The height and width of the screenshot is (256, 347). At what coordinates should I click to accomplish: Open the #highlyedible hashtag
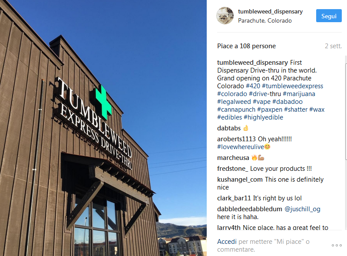coord(263,117)
